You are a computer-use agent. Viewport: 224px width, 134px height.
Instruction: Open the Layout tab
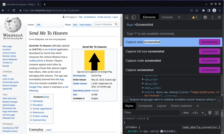pyautogui.click(x=162, y=106)
